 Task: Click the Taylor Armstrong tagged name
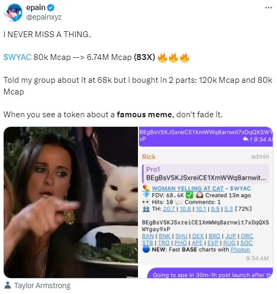[42, 286]
